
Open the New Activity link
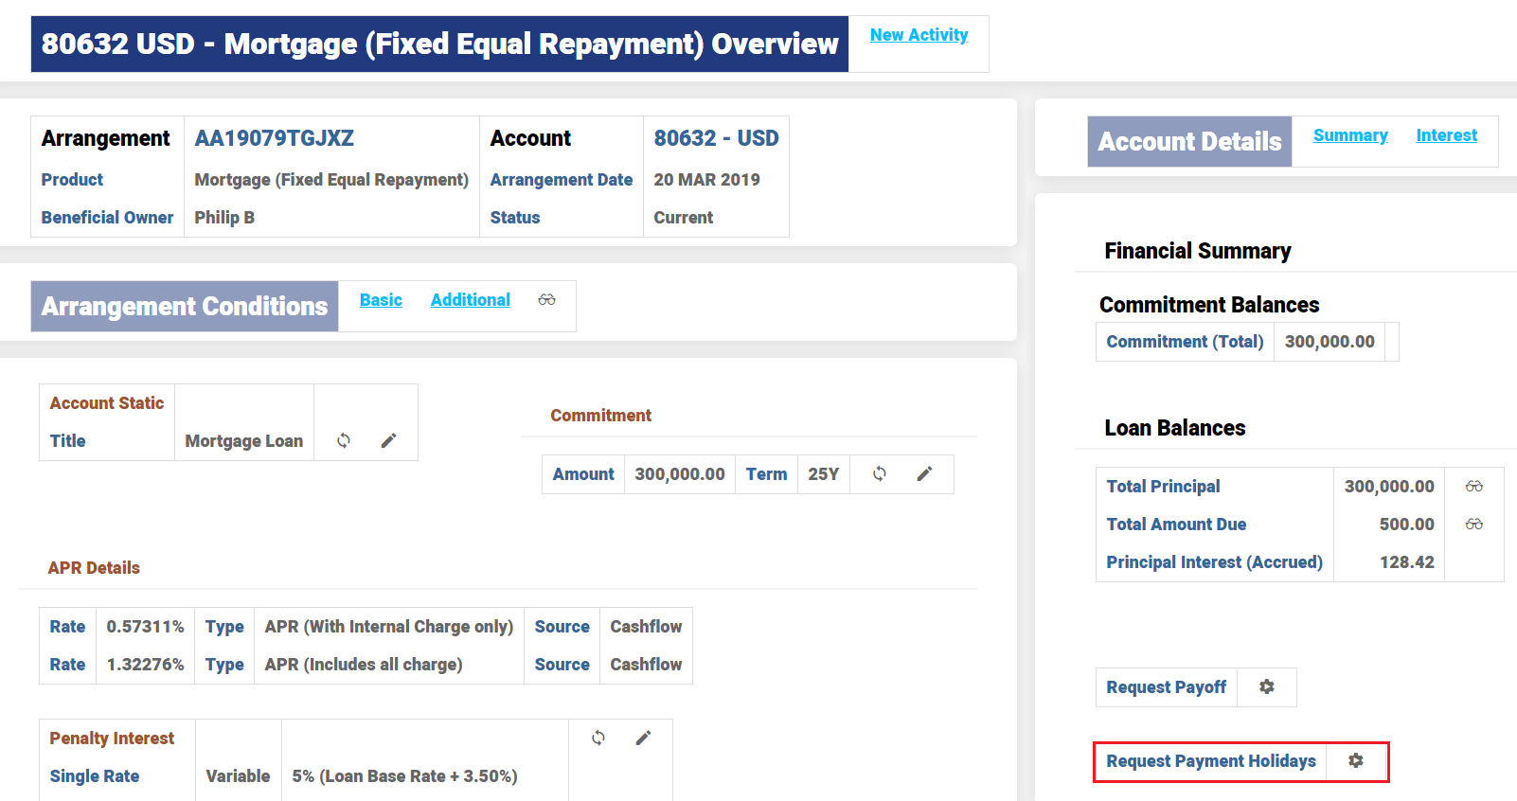pos(919,35)
